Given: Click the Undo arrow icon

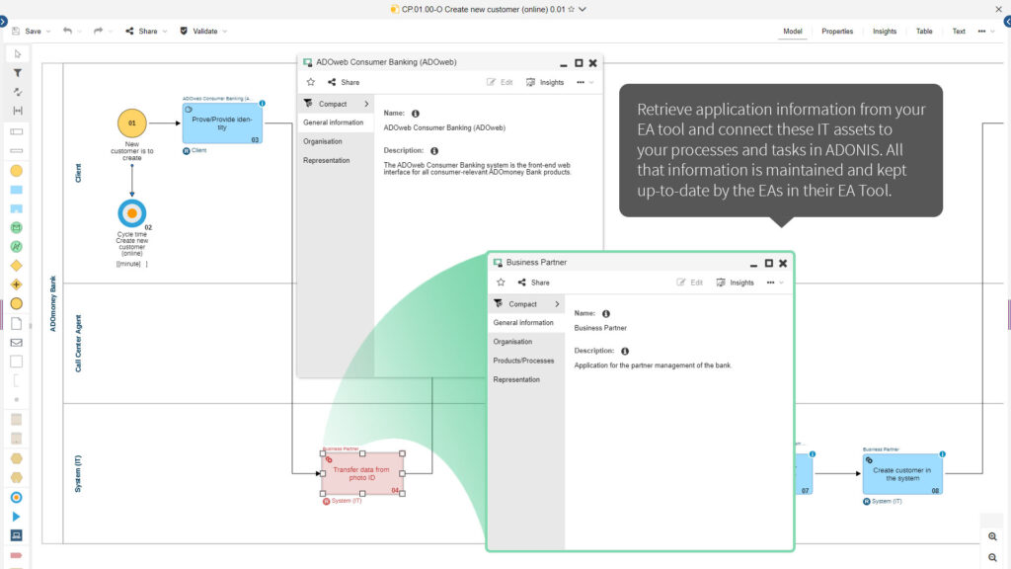Looking at the screenshot, I should 68,31.
